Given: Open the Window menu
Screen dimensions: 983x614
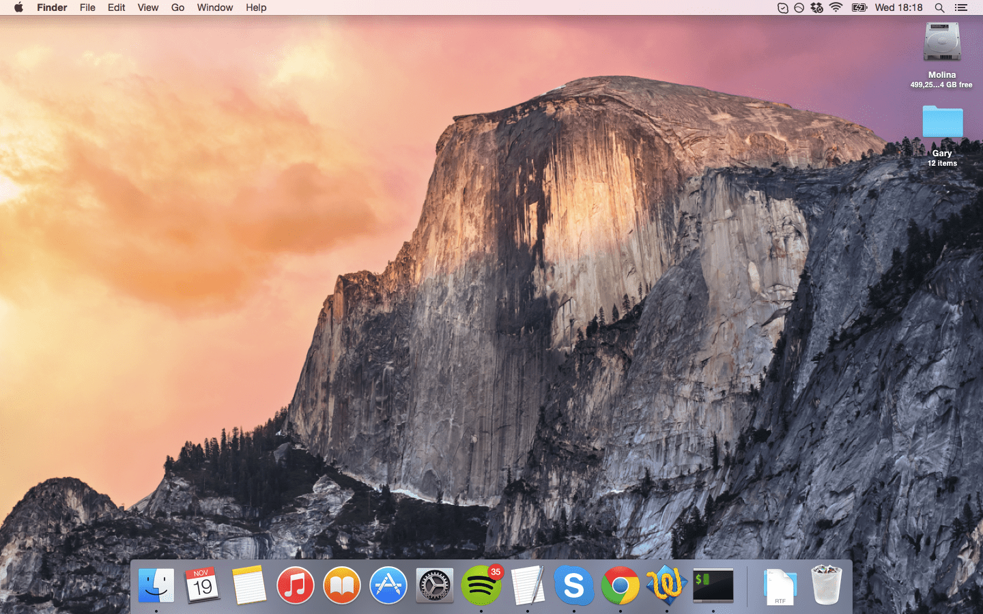Looking at the screenshot, I should (215, 8).
